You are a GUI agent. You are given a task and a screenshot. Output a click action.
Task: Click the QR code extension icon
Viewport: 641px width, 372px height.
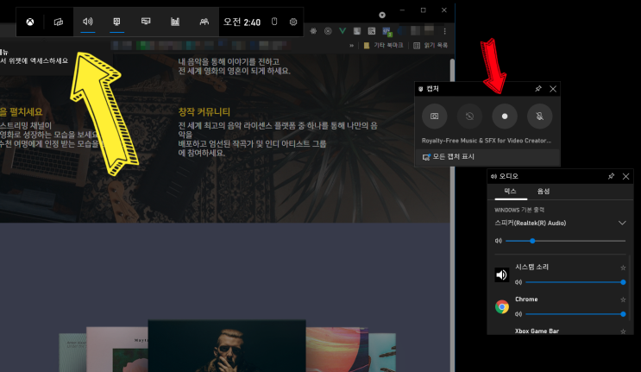pos(372,31)
